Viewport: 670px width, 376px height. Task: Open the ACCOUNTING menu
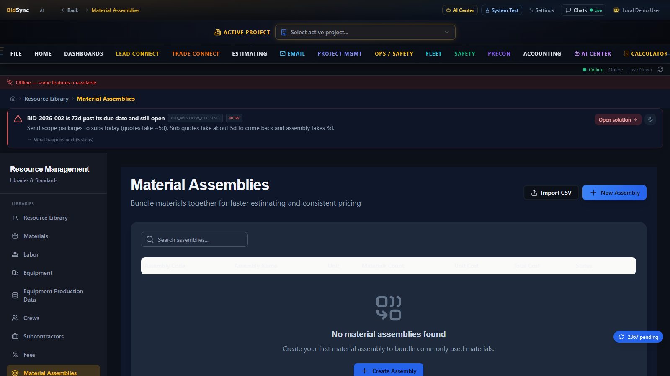(x=542, y=53)
